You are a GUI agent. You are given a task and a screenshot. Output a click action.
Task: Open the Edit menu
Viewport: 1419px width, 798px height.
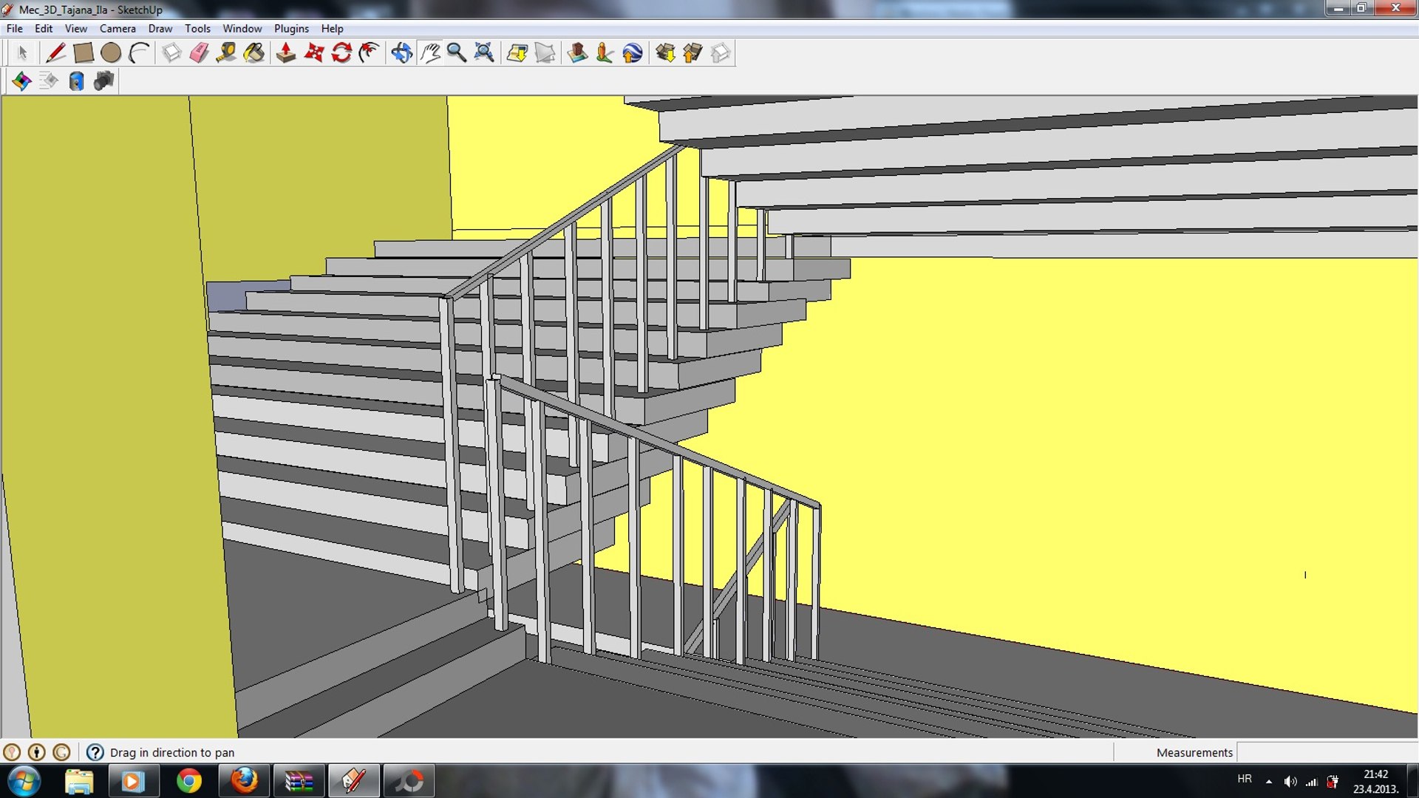coord(44,28)
